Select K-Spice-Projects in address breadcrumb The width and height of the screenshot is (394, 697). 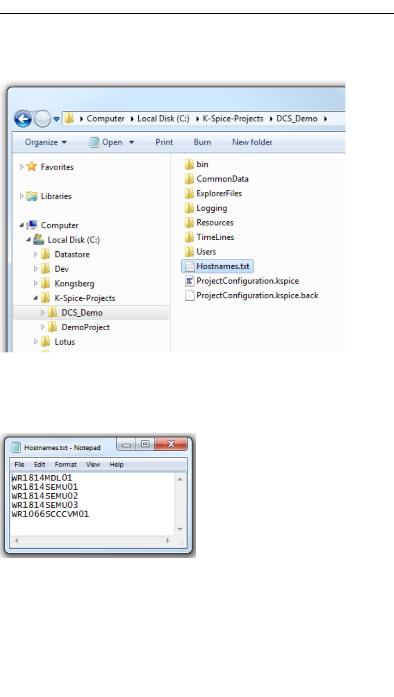233,119
